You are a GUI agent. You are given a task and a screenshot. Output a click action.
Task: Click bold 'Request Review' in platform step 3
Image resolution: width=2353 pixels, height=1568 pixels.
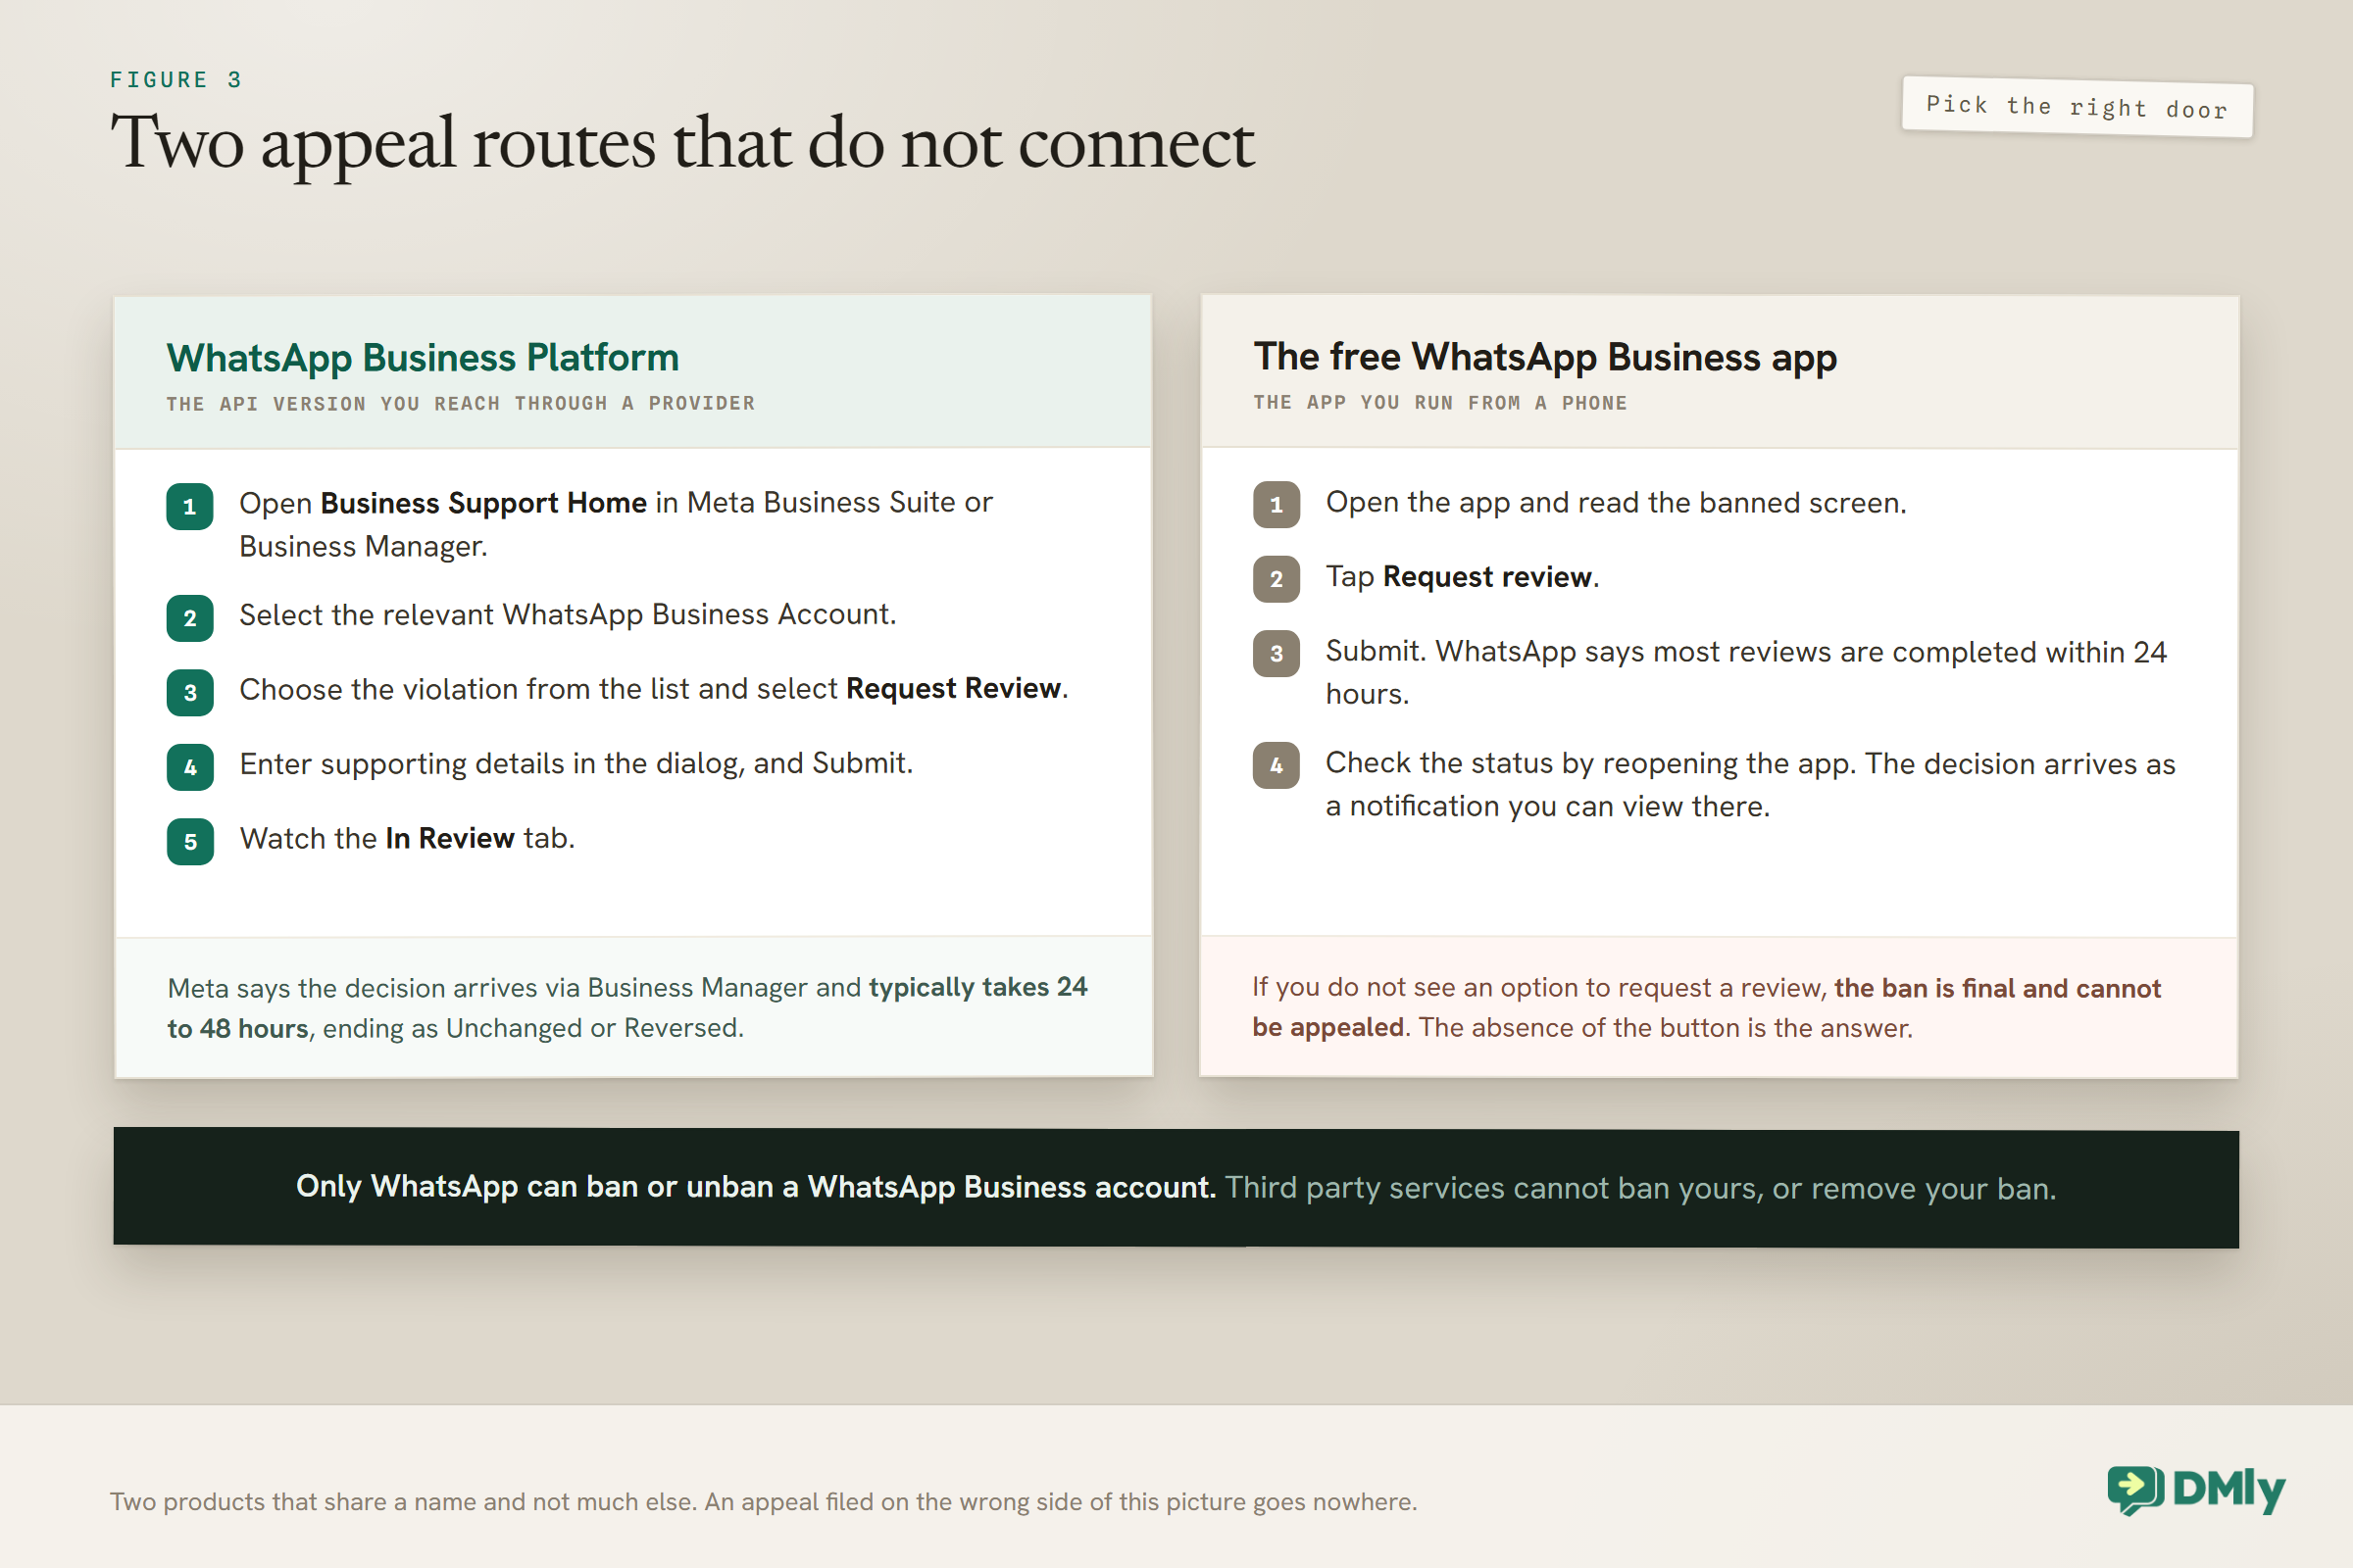[x=953, y=689]
